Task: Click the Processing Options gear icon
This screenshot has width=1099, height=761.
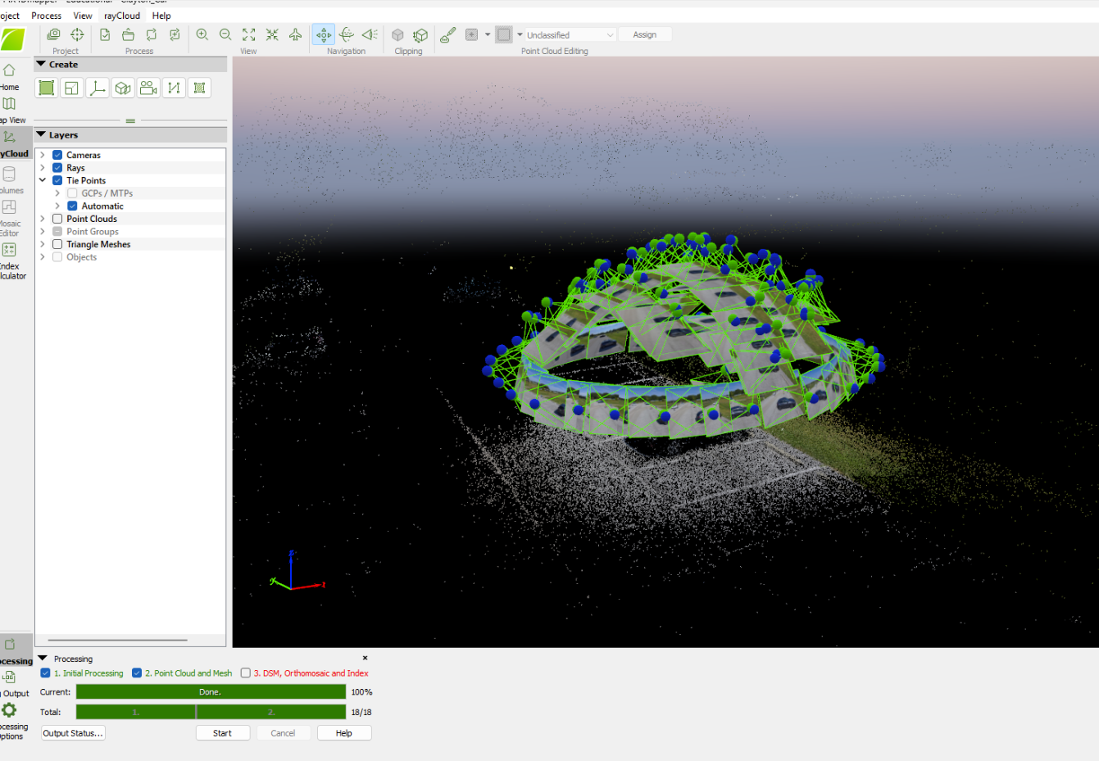Action: click(x=9, y=710)
